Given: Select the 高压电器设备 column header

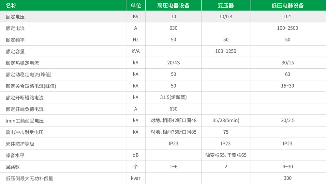Looking at the screenshot, I should pyautogui.click(x=173, y=5).
